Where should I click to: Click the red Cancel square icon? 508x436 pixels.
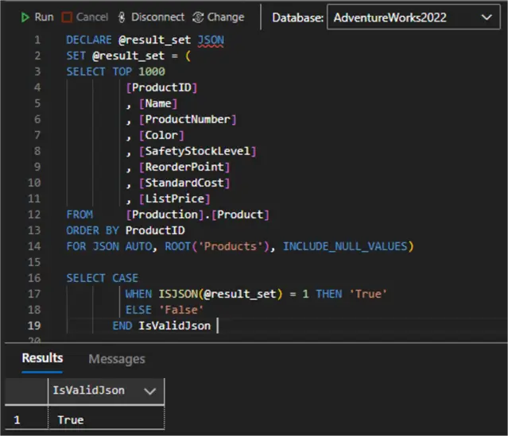[67, 17]
